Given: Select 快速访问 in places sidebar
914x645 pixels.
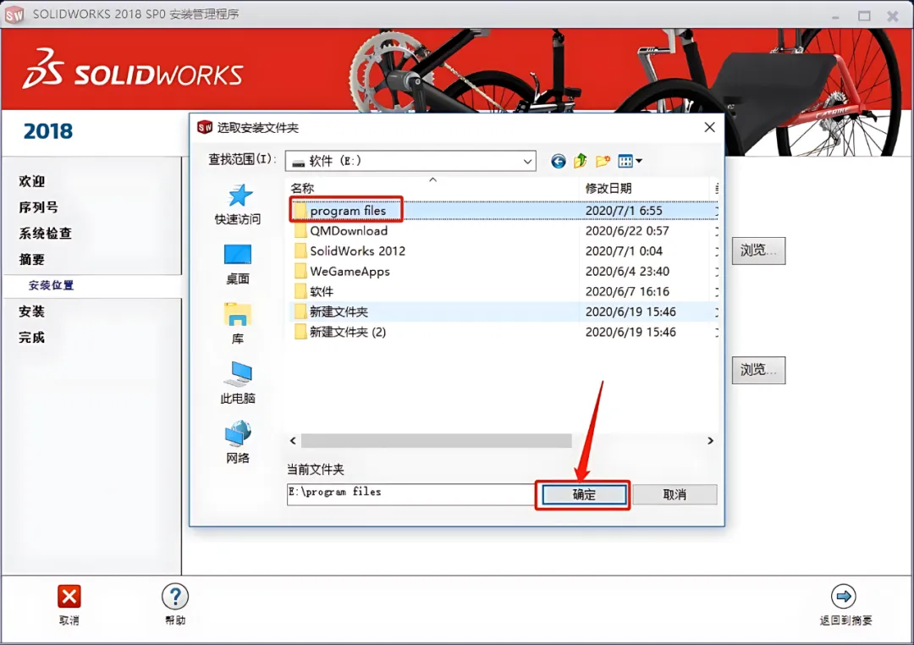Looking at the screenshot, I should point(238,204).
